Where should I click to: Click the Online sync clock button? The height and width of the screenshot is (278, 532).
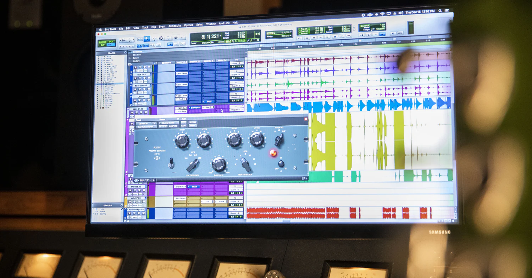coord(299,38)
